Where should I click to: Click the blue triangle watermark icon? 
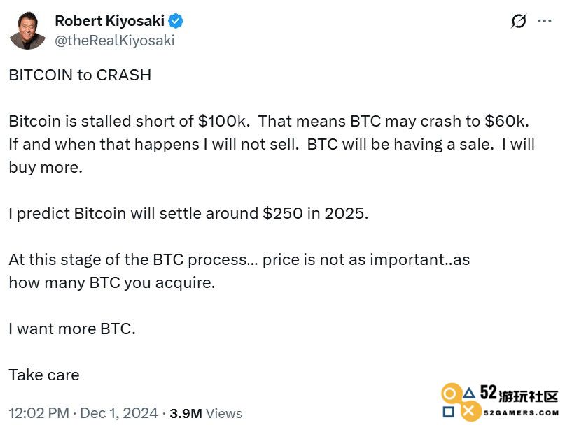469,394
